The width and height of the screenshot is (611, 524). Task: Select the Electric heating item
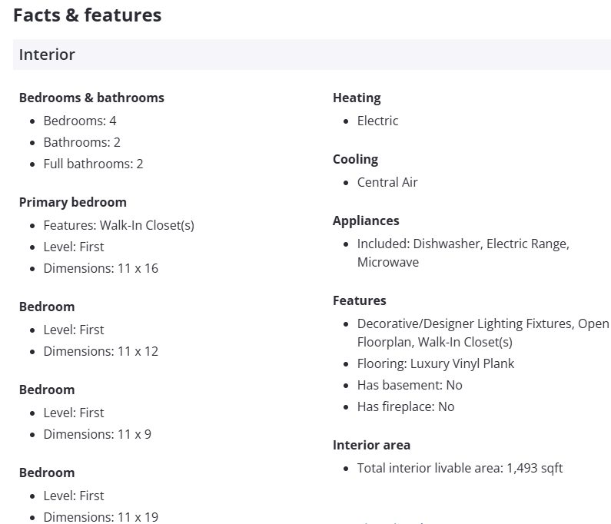[x=377, y=121]
